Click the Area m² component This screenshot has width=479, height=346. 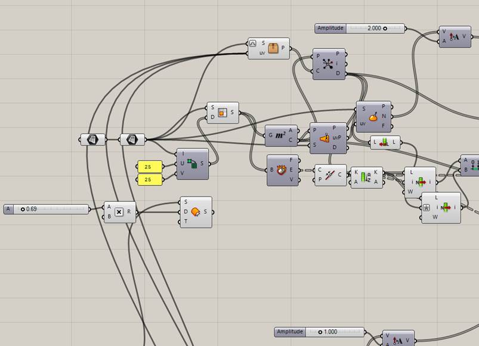click(280, 136)
